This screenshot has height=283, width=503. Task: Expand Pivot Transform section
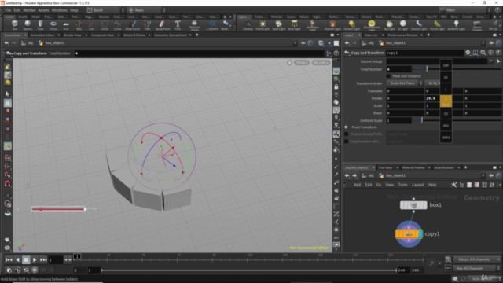[346, 127]
